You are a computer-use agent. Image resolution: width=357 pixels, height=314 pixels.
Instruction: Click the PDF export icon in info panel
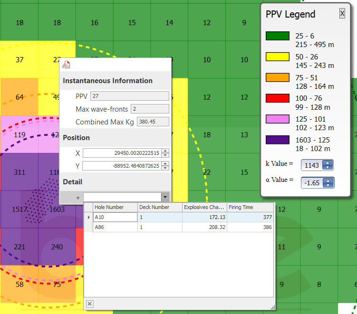[67, 65]
